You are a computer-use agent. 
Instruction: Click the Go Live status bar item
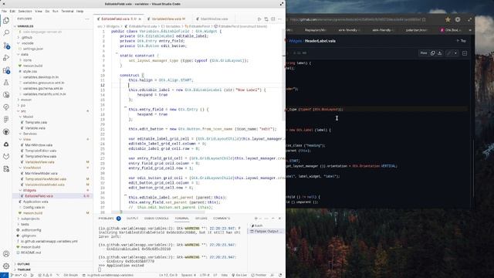pyautogui.click(x=239, y=275)
